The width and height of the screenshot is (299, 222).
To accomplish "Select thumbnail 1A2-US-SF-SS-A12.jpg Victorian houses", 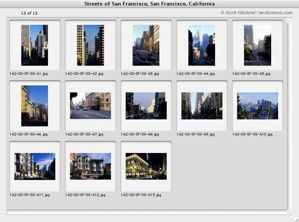I will click(x=91, y=166).
